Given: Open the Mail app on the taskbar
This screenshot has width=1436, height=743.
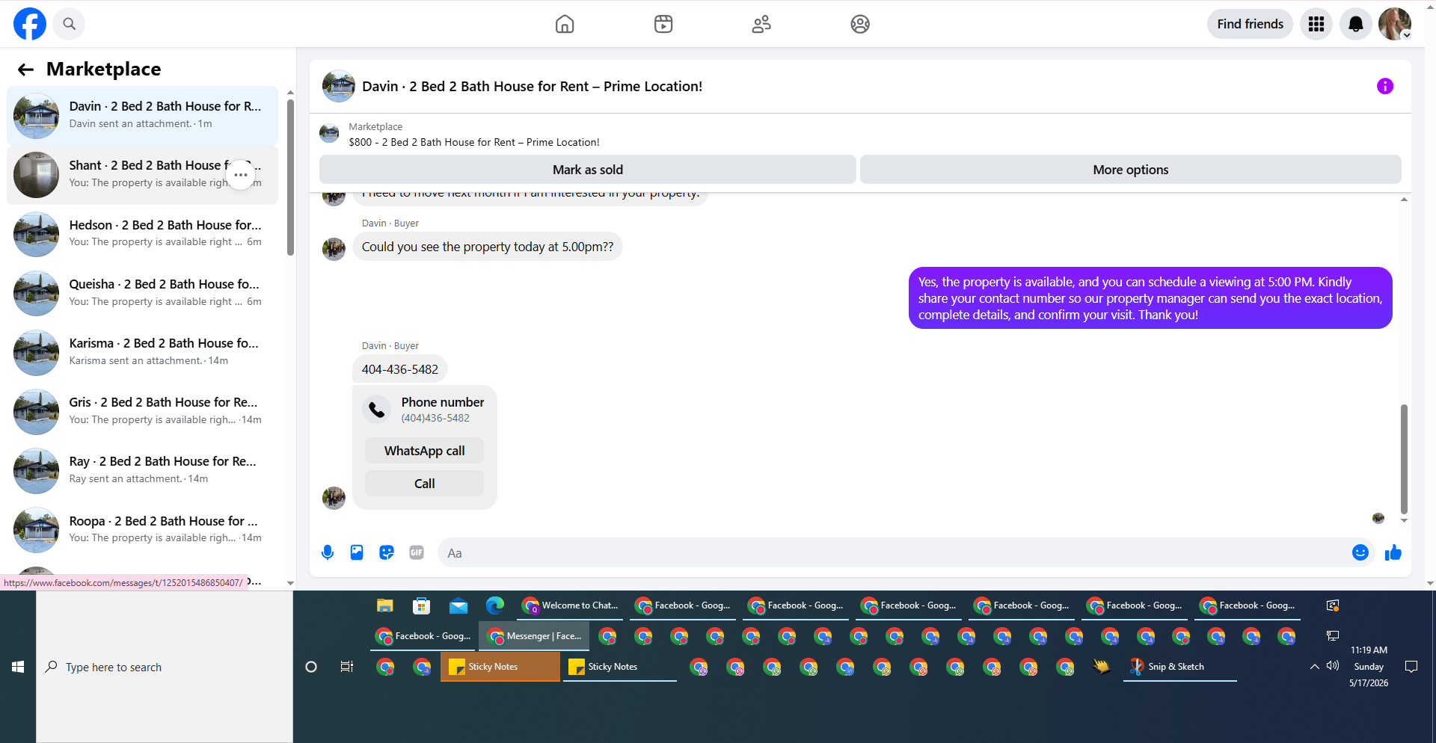Looking at the screenshot, I should click(458, 605).
